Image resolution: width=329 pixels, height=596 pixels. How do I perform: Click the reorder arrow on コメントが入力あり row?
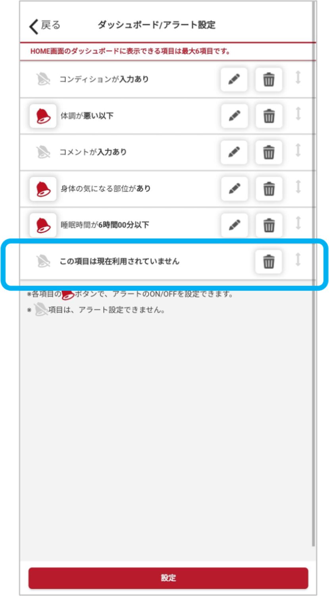298,150
